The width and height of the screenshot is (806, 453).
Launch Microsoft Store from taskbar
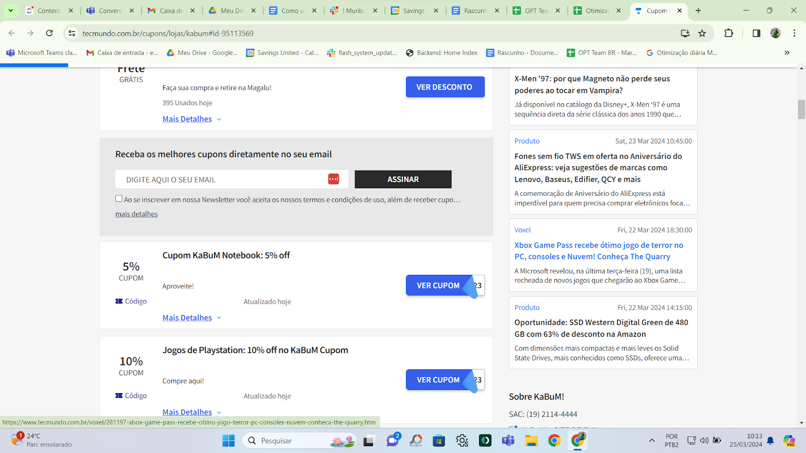tap(439, 441)
